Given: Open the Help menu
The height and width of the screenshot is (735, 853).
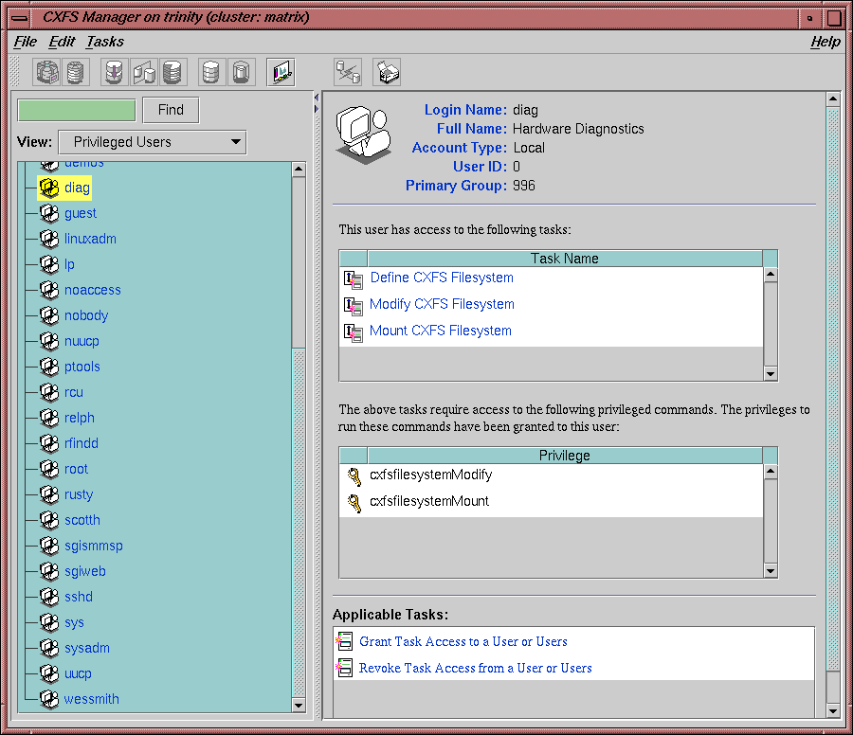Looking at the screenshot, I should (x=826, y=42).
